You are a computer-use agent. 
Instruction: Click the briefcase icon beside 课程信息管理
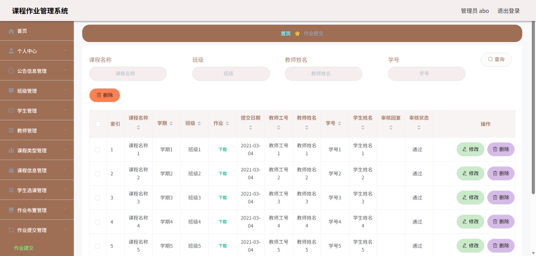[11, 170]
